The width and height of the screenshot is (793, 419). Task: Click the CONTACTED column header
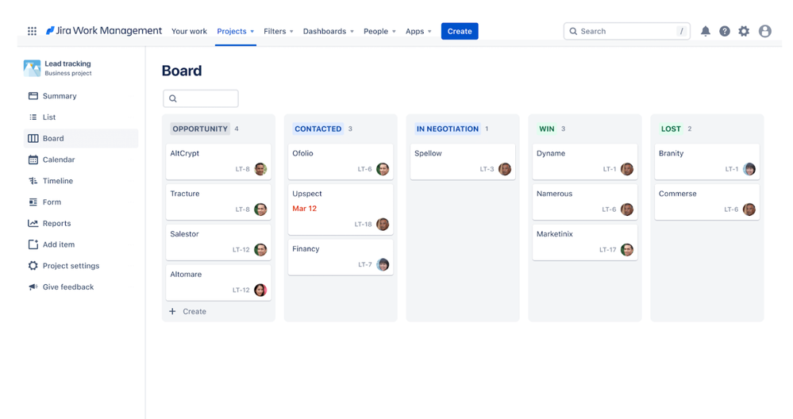tap(318, 129)
